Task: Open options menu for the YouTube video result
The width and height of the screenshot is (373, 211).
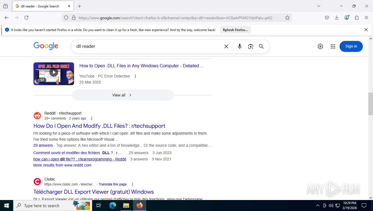Action: 135,76
